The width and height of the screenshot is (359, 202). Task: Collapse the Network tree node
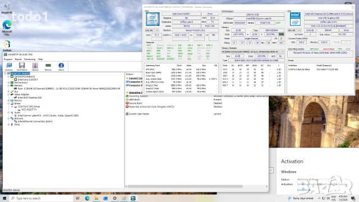(8, 118)
